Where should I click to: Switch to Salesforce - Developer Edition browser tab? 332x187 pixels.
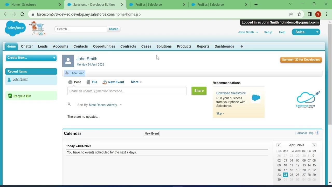click(94, 5)
